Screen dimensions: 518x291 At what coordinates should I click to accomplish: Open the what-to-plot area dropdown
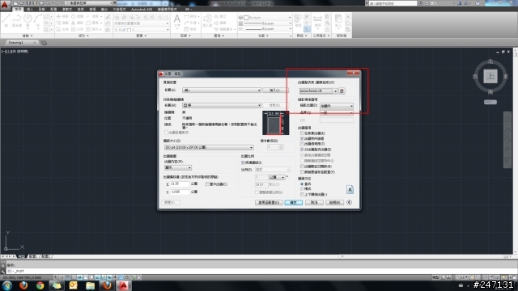pyautogui.click(x=178, y=167)
